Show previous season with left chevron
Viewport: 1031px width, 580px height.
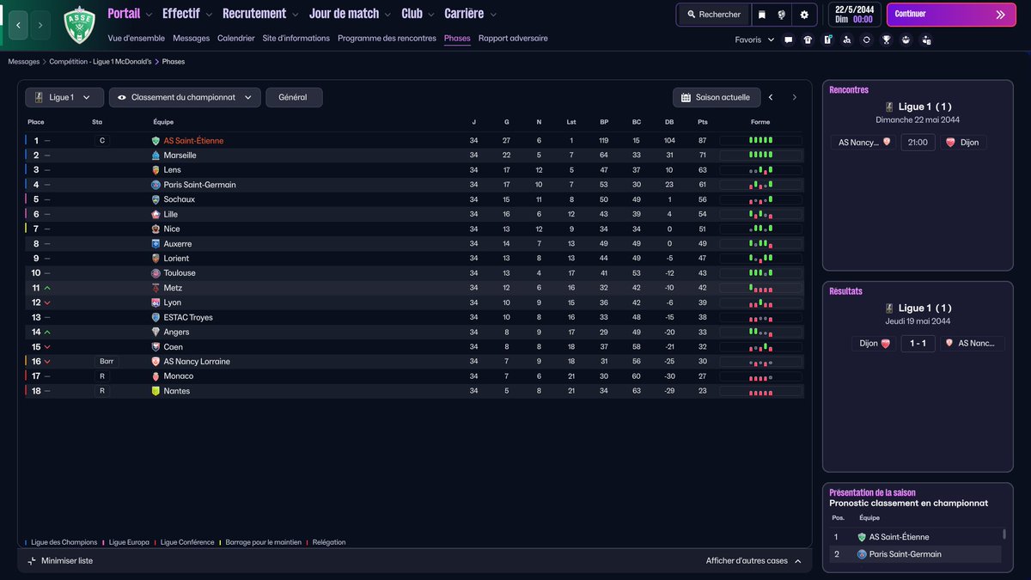coord(771,98)
